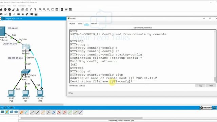Paste with the Paste toolbar icon
217x122 pixels.
(27, 9)
